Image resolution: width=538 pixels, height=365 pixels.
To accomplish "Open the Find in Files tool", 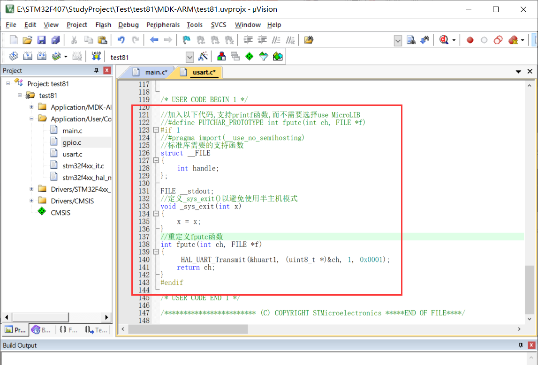I will point(411,40).
